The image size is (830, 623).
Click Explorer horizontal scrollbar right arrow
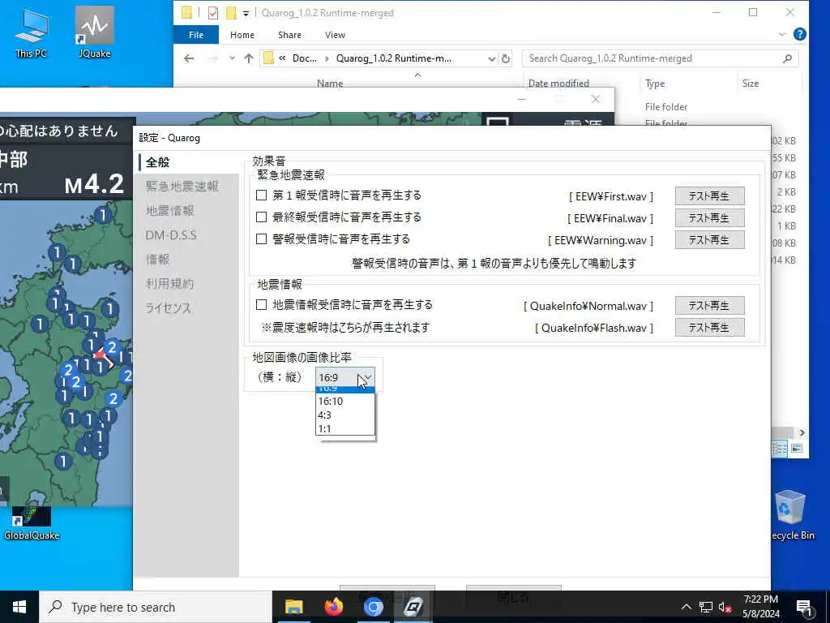pos(802,433)
